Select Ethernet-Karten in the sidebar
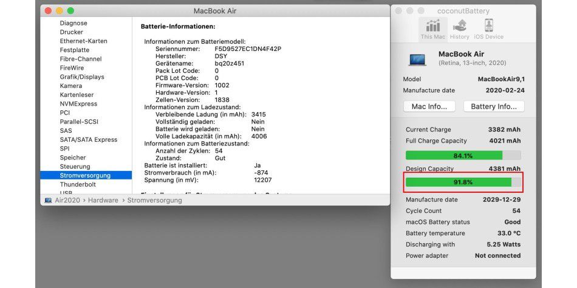The height and width of the screenshot is (288, 577). tap(83, 41)
